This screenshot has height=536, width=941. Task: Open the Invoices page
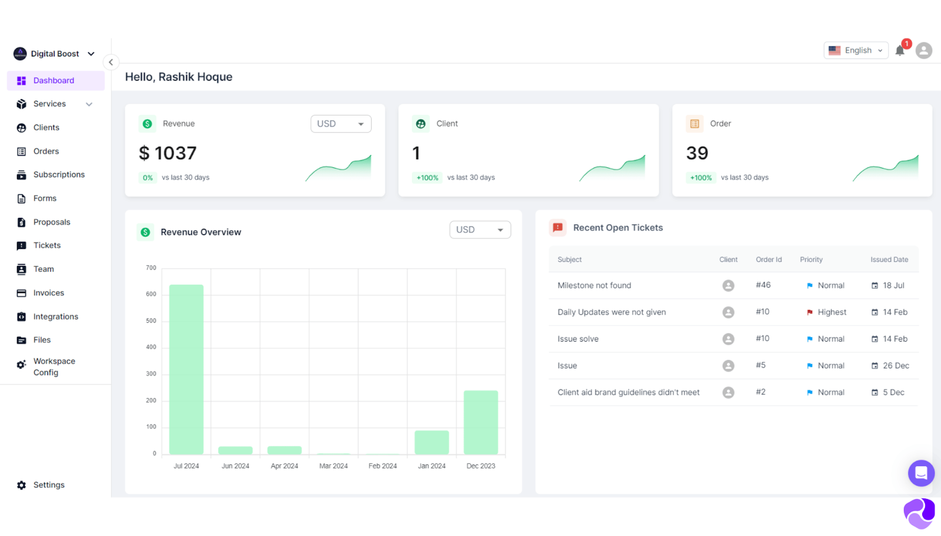[x=48, y=292]
